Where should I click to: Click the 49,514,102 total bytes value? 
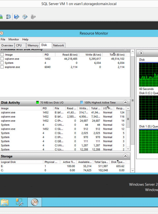pos(118,59)
